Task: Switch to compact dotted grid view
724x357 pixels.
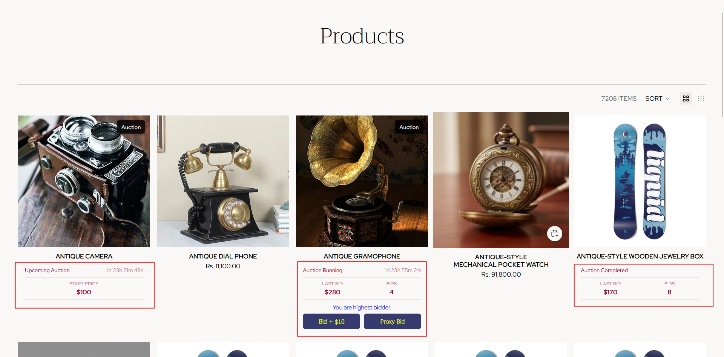Action: pyautogui.click(x=701, y=98)
